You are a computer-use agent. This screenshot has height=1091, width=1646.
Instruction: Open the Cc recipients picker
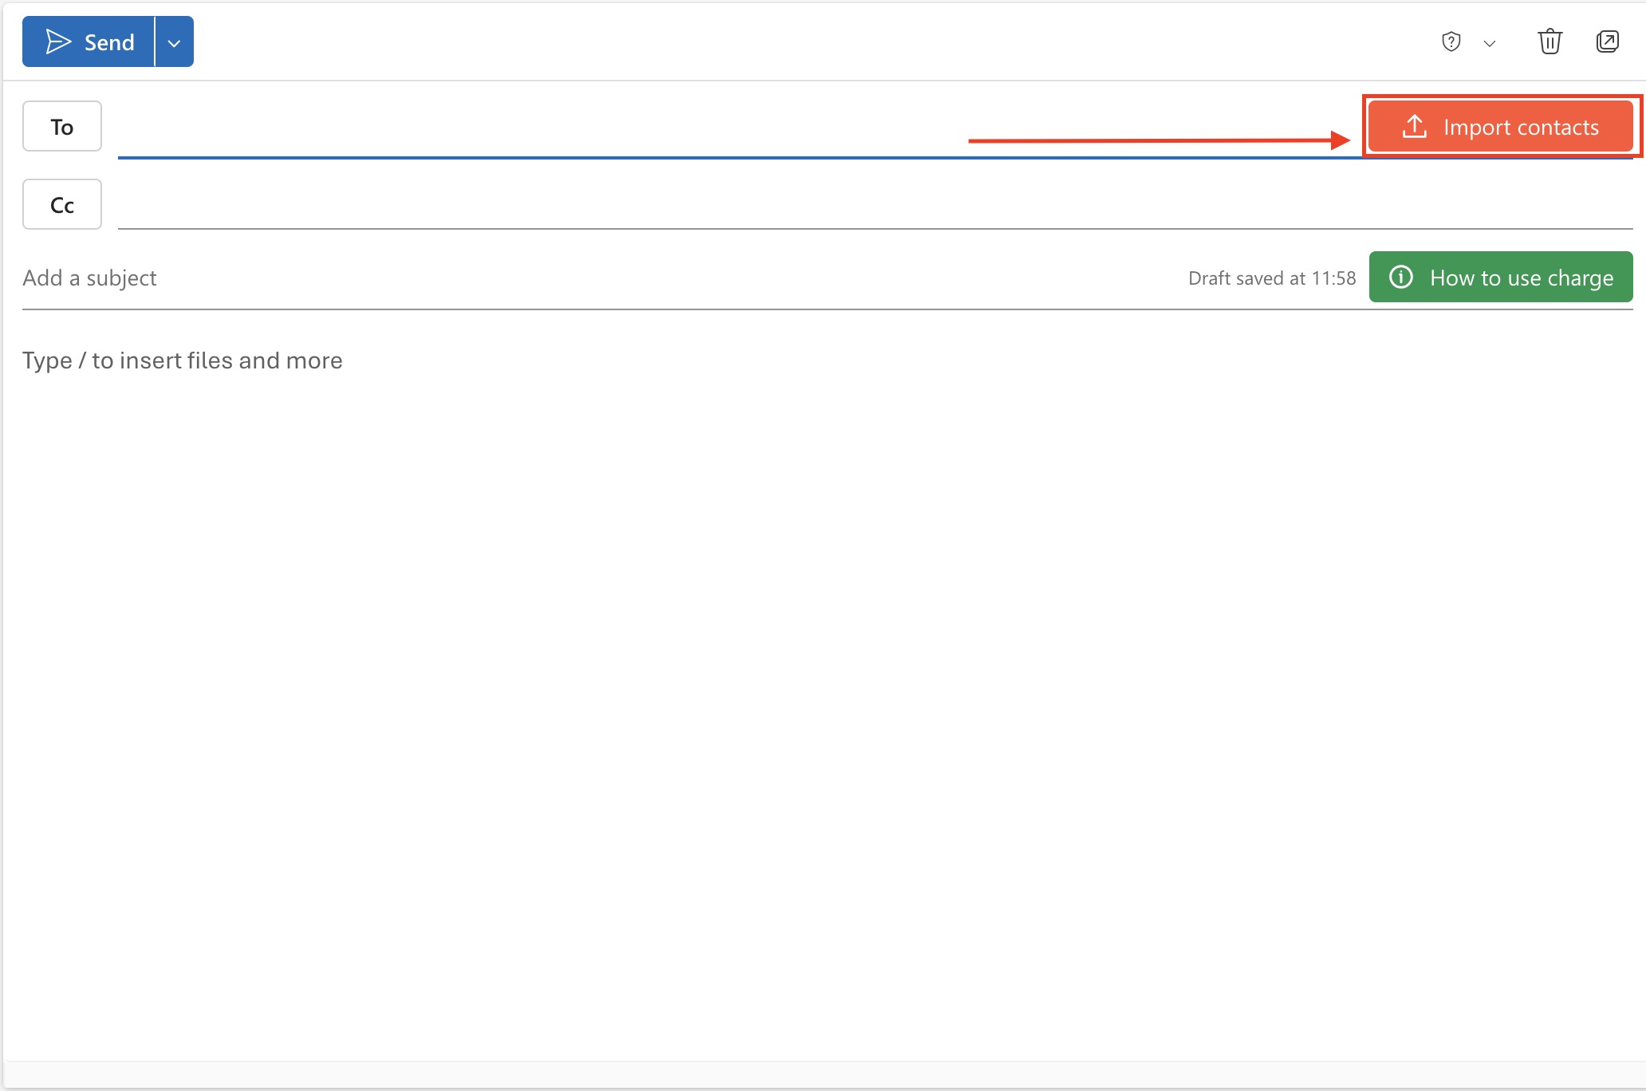coord(62,204)
